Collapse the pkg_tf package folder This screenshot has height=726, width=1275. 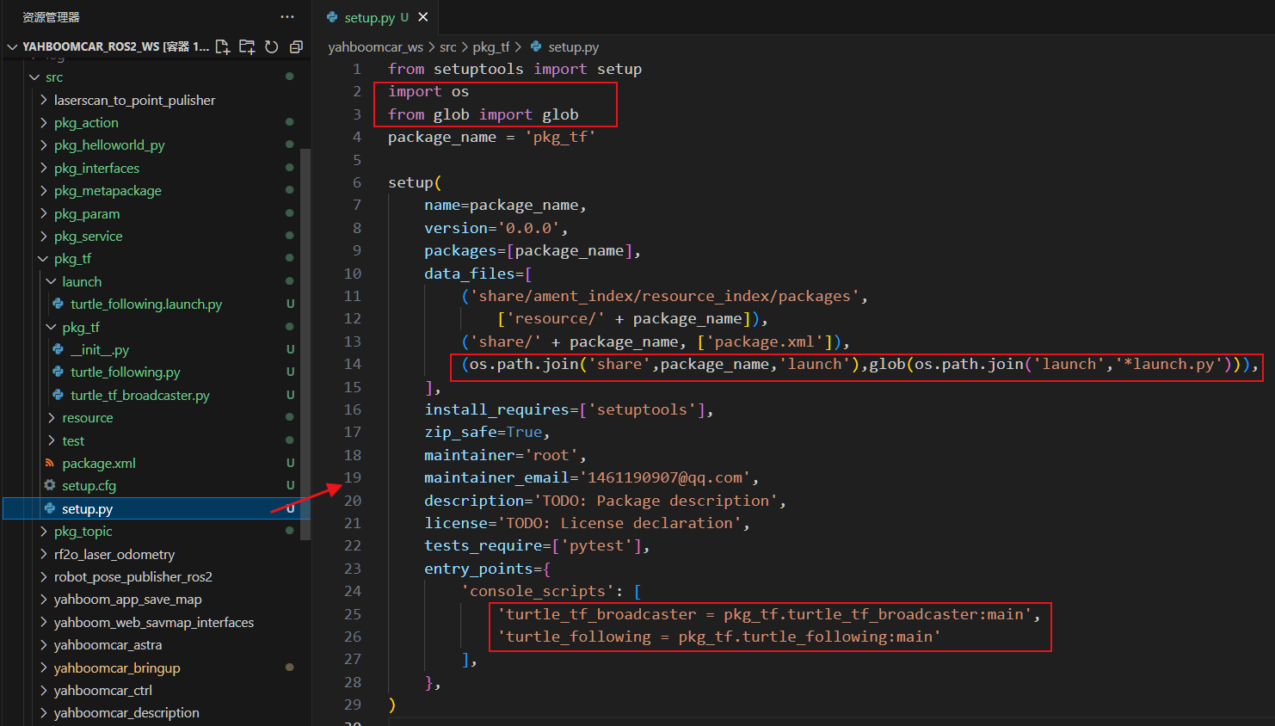coord(44,259)
